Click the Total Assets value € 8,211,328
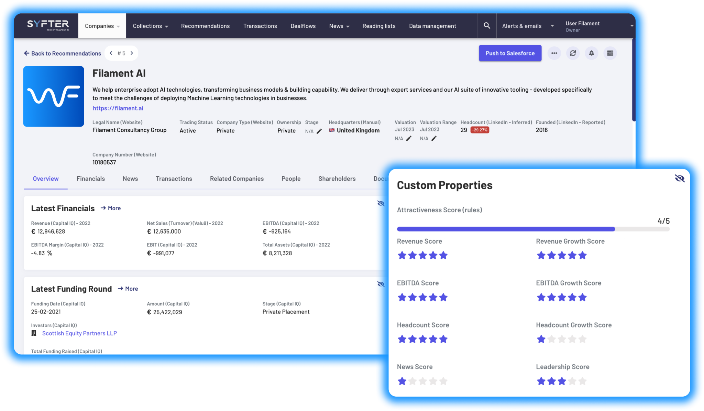Viewport: 704px width, 411px height. coord(277,253)
